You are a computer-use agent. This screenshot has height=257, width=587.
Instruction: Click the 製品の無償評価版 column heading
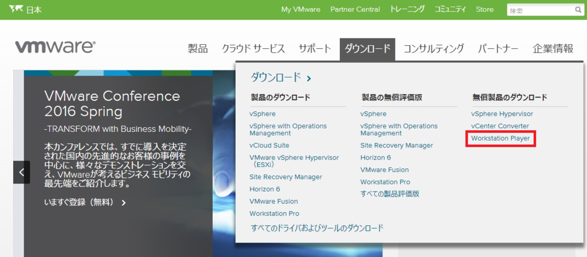[x=391, y=98]
